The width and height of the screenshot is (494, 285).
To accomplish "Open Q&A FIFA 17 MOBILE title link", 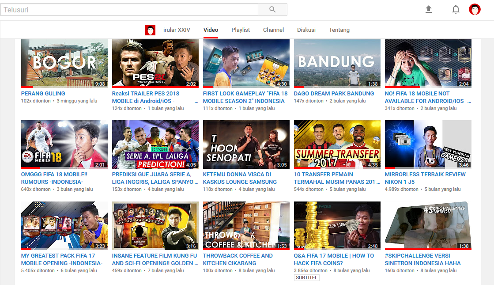I will (x=334, y=259).
